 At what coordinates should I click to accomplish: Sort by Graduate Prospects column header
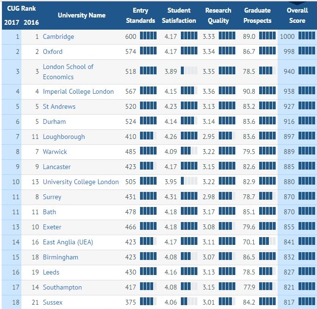click(x=257, y=16)
